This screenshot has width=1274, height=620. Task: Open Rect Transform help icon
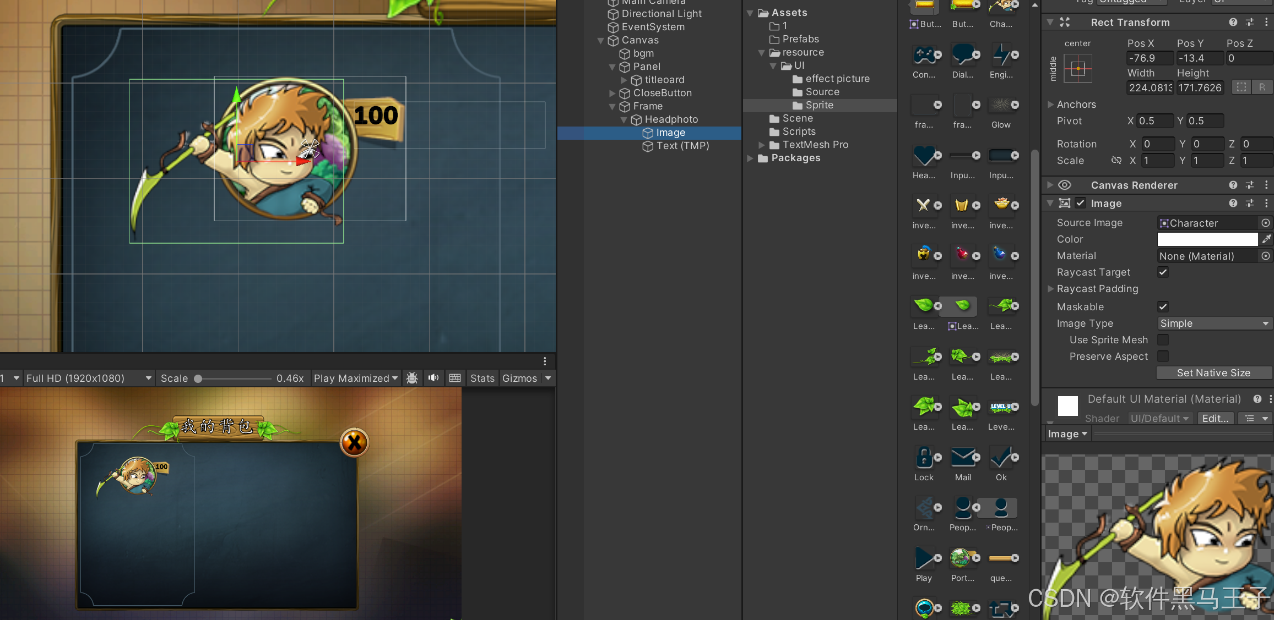click(x=1233, y=23)
